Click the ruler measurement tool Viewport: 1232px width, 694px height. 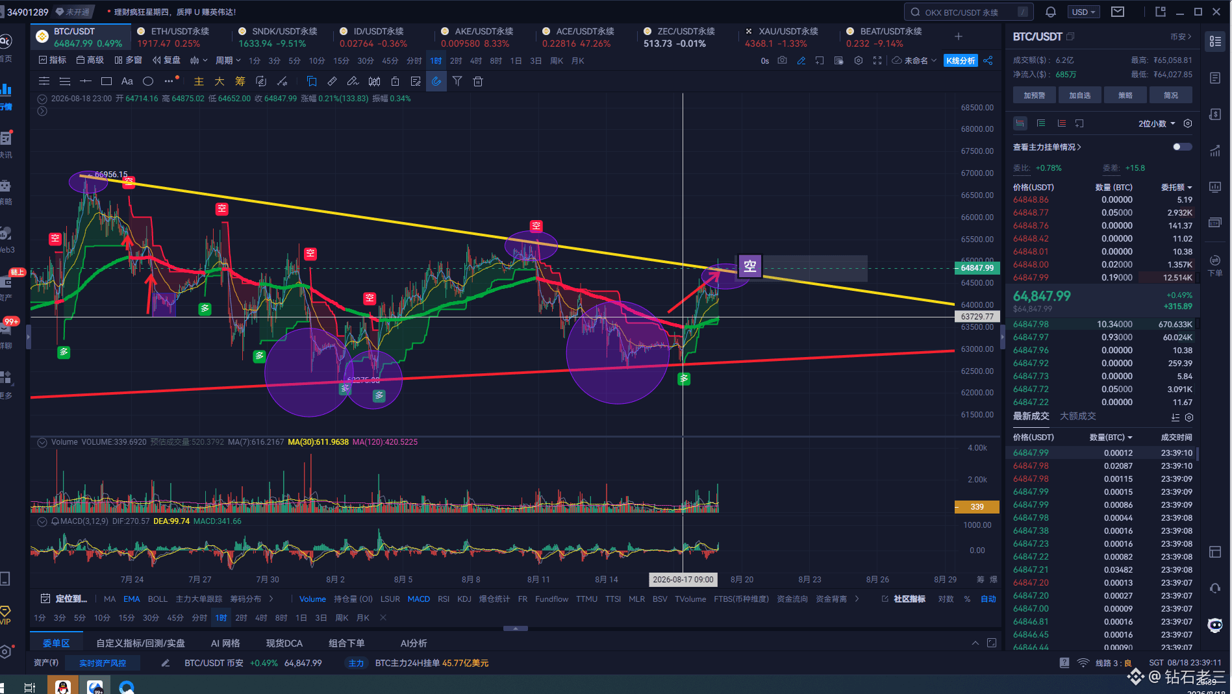pos(332,81)
